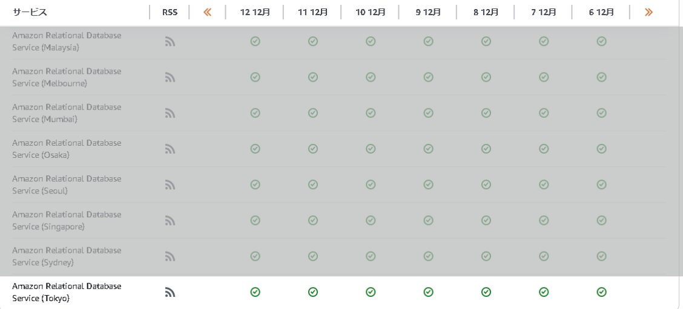Click Tokyo status check for 12 12月
683x309 pixels.
pos(256,291)
